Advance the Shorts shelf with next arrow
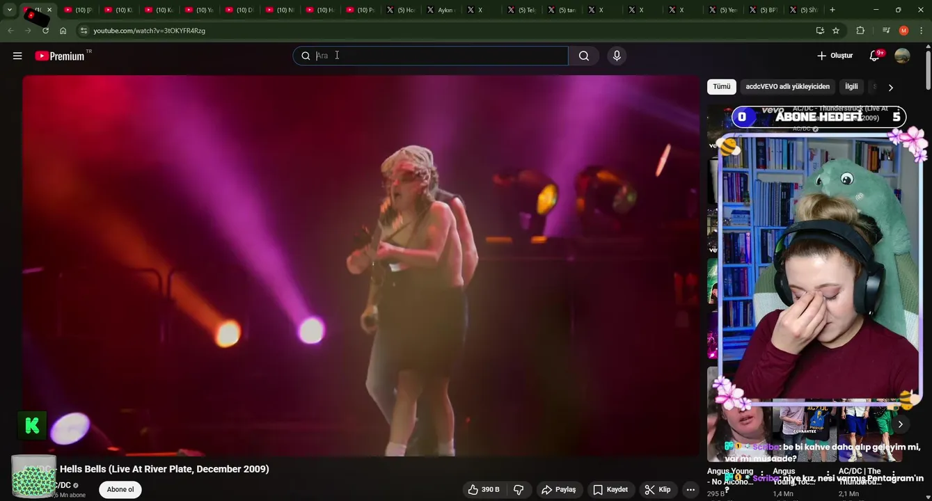This screenshot has height=501, width=932. [900, 424]
